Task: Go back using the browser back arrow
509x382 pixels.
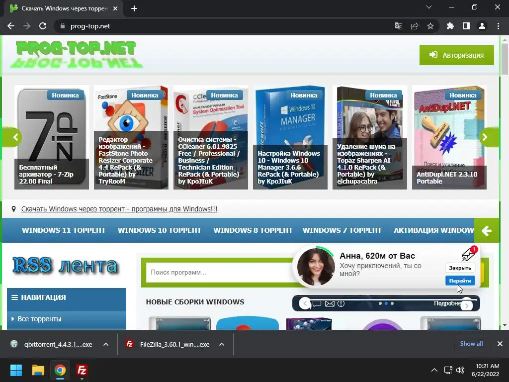Action: 11,26
